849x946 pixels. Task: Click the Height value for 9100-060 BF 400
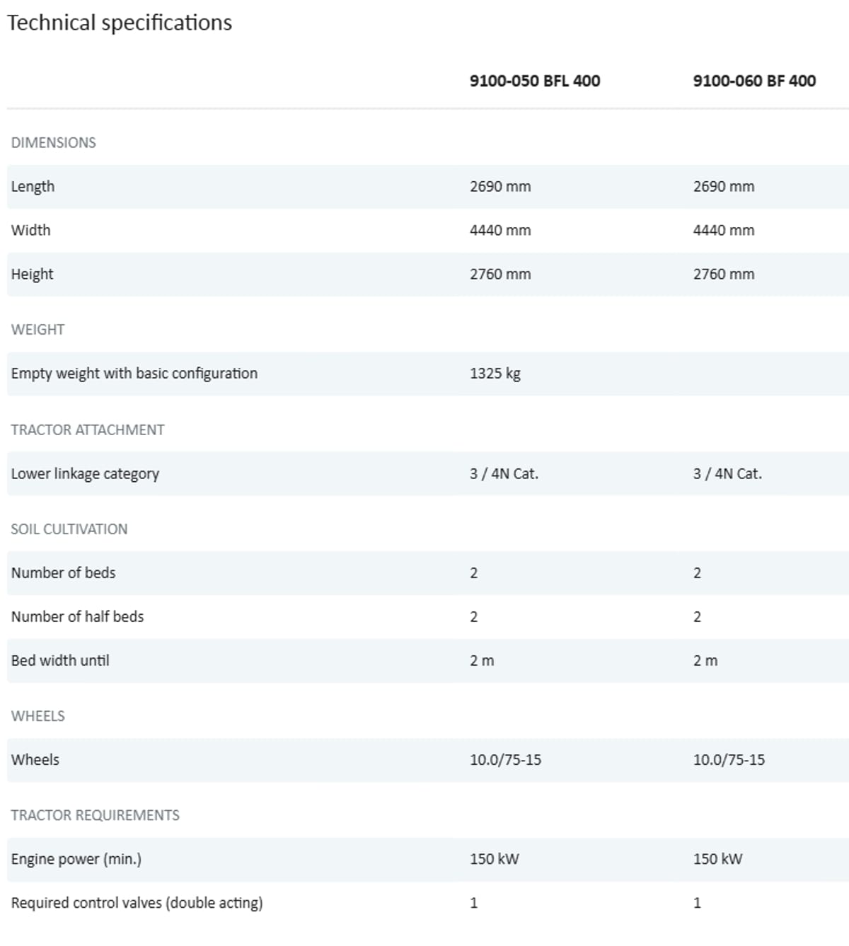click(723, 274)
